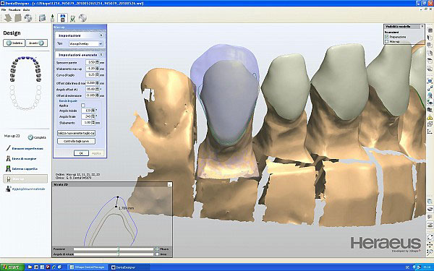Click the Angolo iniziale spinner arrows
This screenshot has height=271, width=434.
click(x=93, y=111)
